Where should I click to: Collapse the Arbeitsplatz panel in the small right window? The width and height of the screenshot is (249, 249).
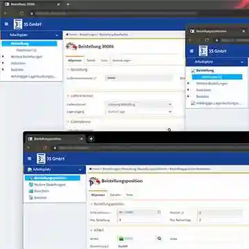pyautogui.click(x=242, y=62)
